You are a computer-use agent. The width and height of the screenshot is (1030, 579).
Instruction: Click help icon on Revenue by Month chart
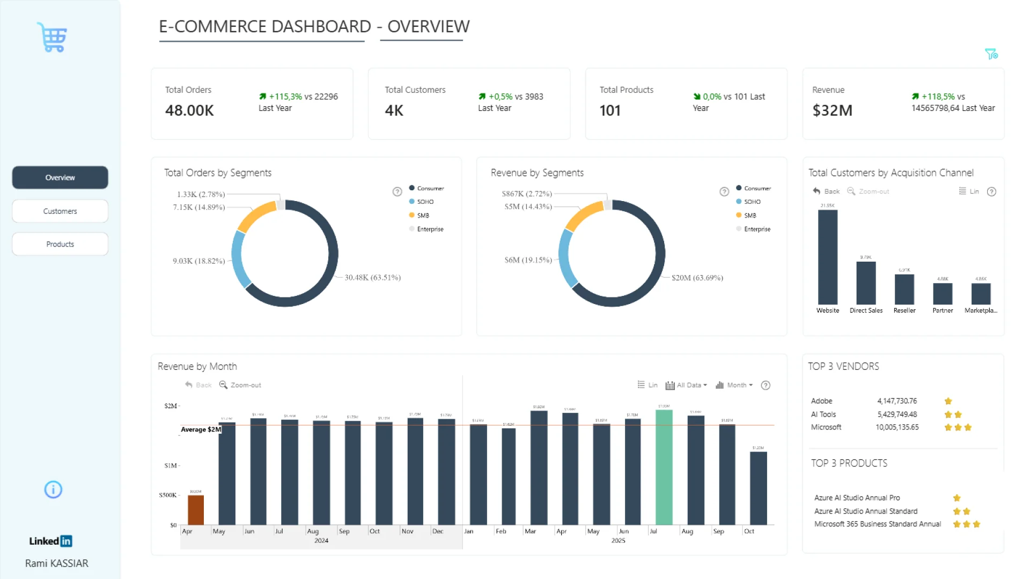pos(766,385)
